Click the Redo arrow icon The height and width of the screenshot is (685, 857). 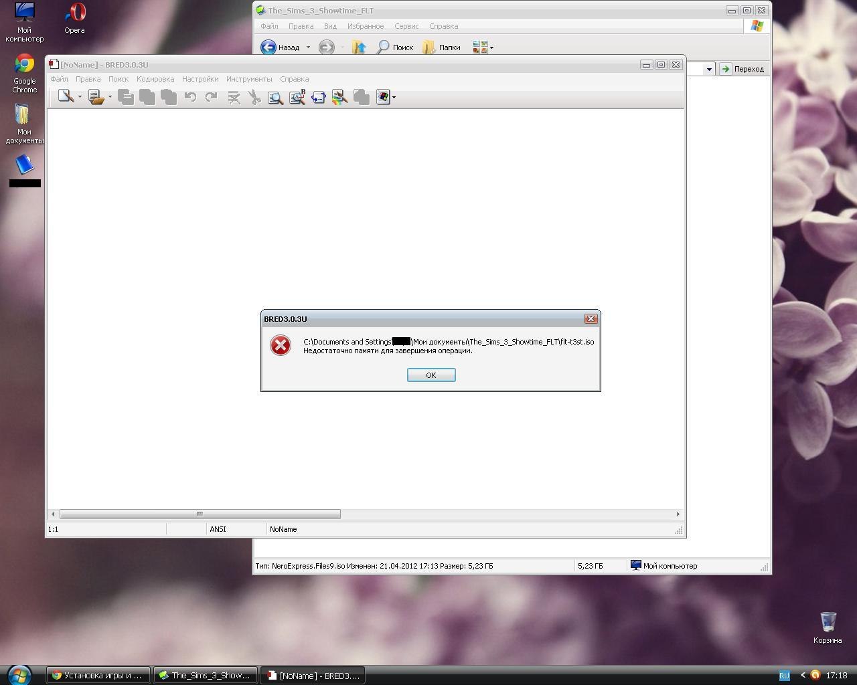[x=211, y=98]
